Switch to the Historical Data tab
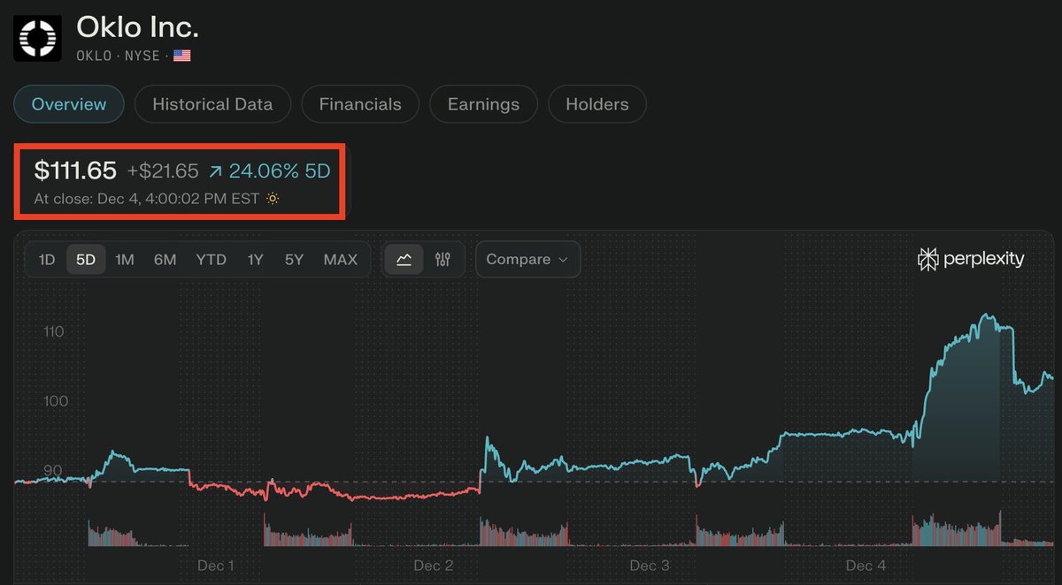The width and height of the screenshot is (1062, 585). [212, 104]
